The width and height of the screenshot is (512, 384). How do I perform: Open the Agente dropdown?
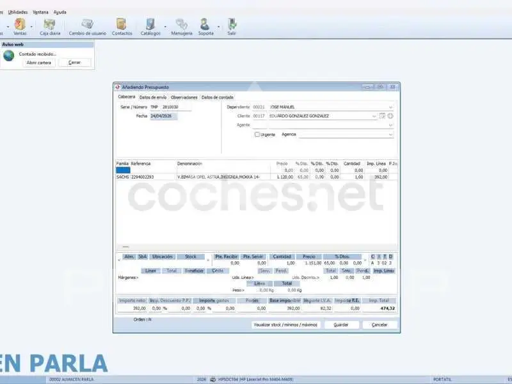click(390, 125)
